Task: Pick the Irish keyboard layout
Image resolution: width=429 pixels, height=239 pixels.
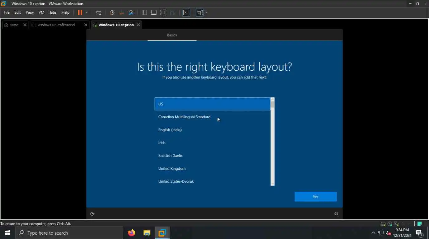Action: (x=212, y=143)
